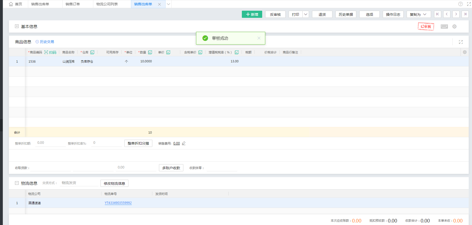This screenshot has width=472, height=225.
Task: Click the keyboard shortcut icon
Action: coord(444,26)
